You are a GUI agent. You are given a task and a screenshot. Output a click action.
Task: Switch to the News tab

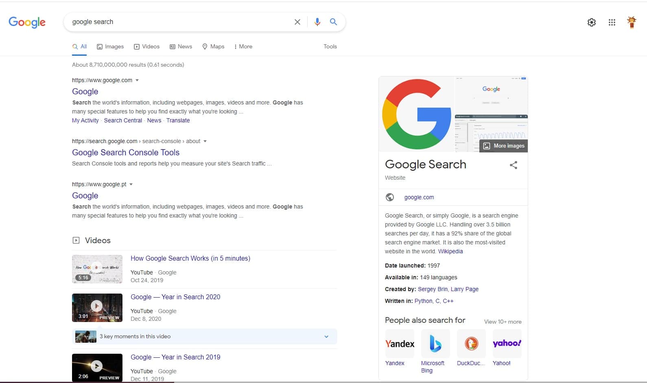pos(181,46)
